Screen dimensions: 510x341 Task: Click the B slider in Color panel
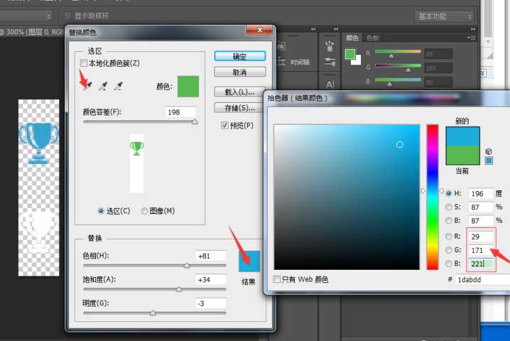[398, 82]
